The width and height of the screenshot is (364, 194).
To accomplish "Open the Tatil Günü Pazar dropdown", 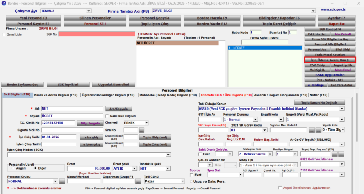I will (x=183, y=181).
